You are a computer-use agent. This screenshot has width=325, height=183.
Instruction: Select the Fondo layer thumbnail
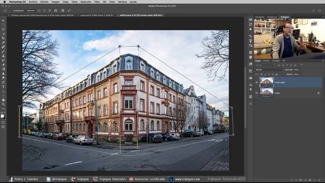[267, 93]
